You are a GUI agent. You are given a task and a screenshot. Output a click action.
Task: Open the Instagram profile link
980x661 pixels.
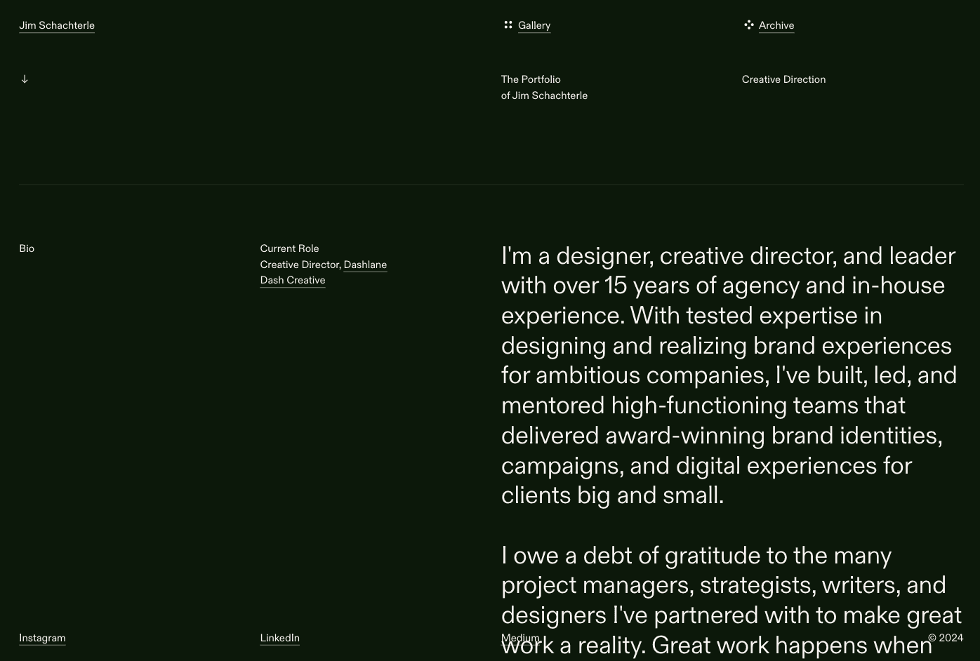click(x=42, y=638)
